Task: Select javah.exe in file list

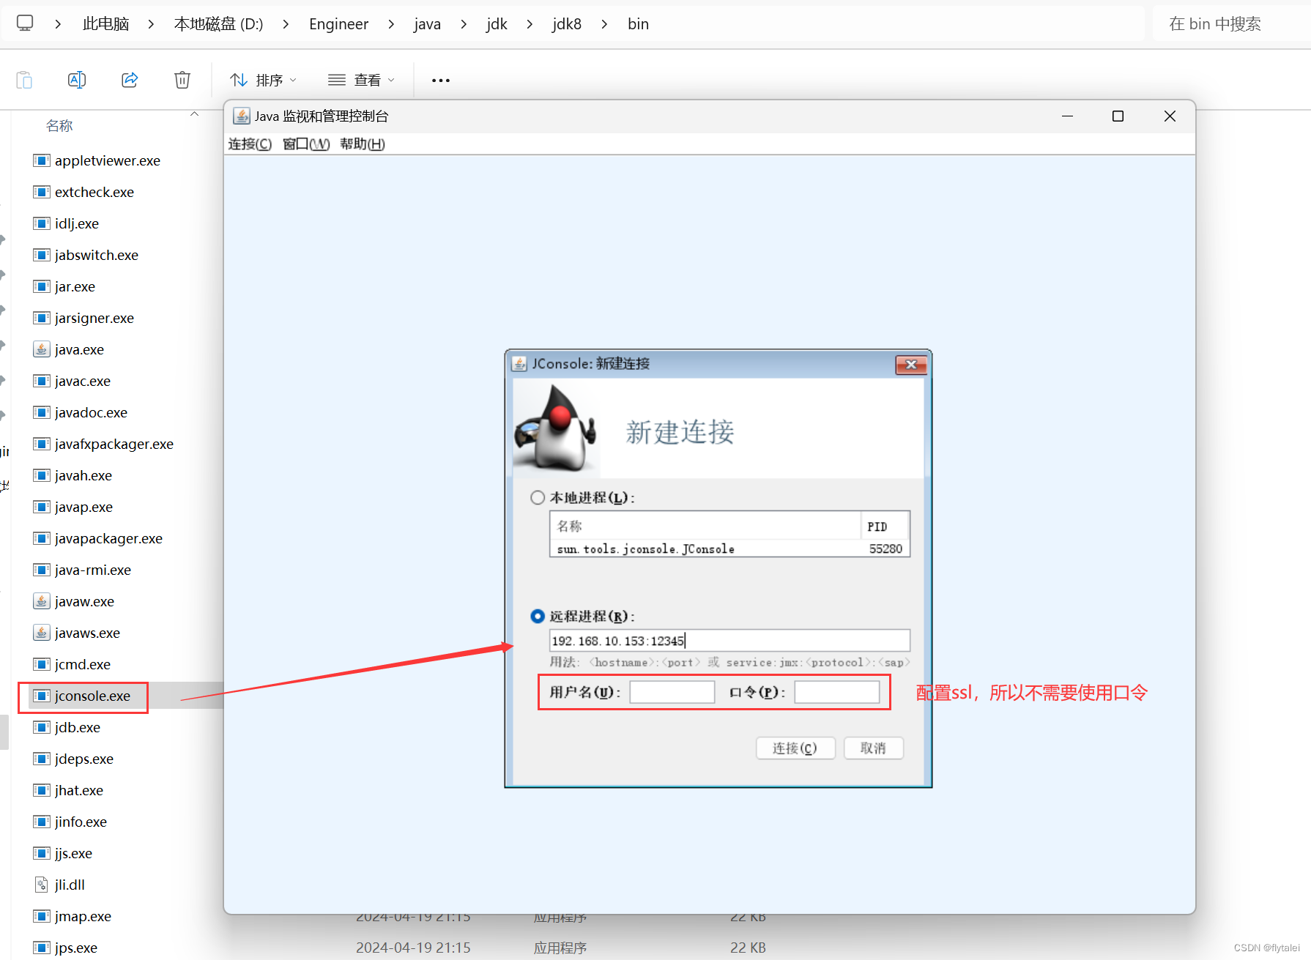Action: tap(83, 475)
